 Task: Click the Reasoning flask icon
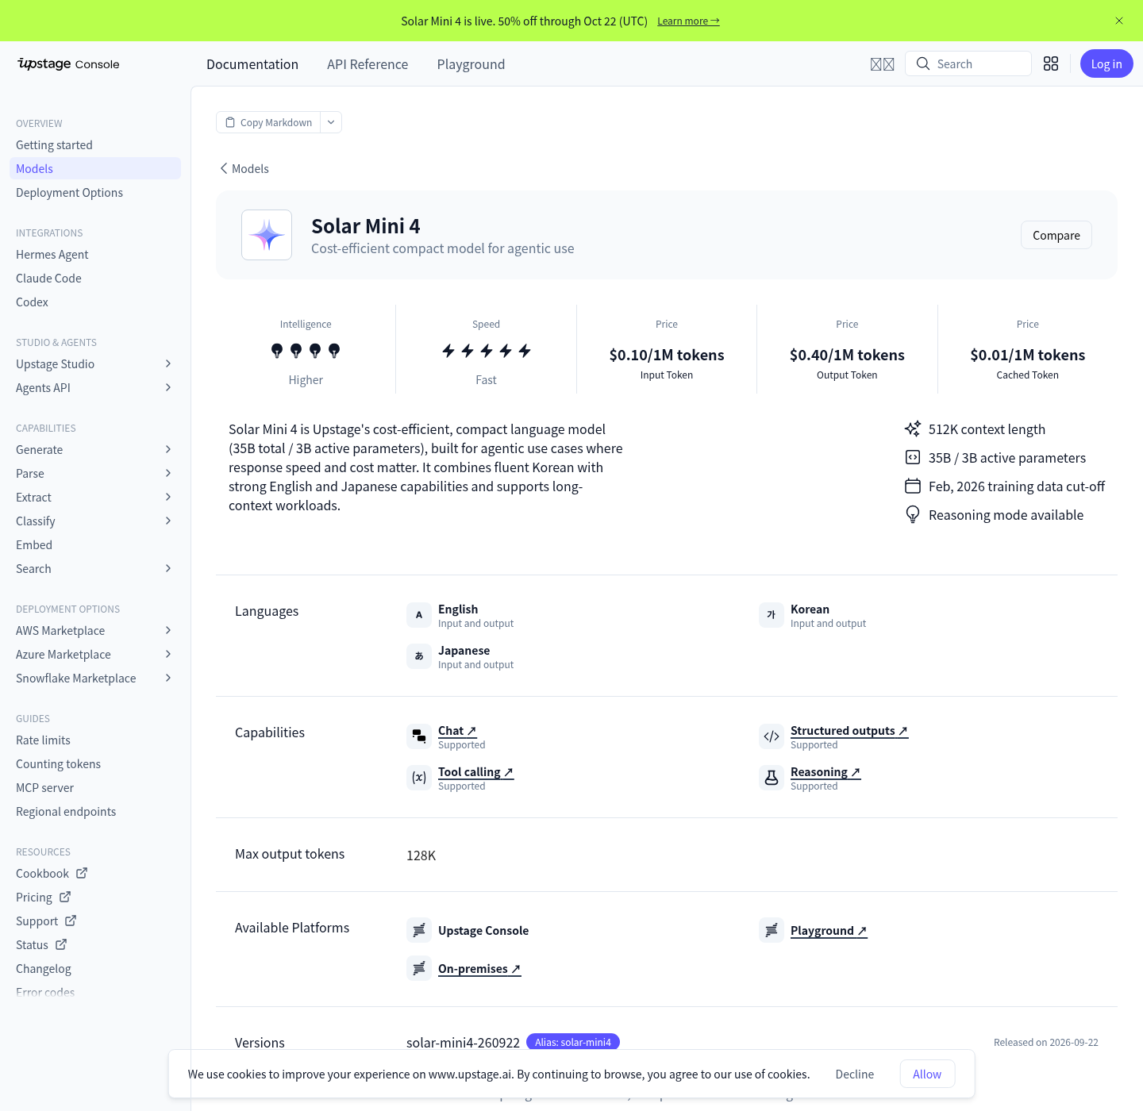pyautogui.click(x=772, y=778)
